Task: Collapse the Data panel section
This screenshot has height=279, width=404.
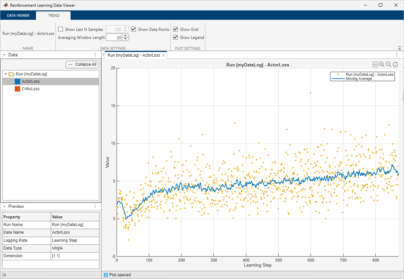Action: [x=5, y=55]
